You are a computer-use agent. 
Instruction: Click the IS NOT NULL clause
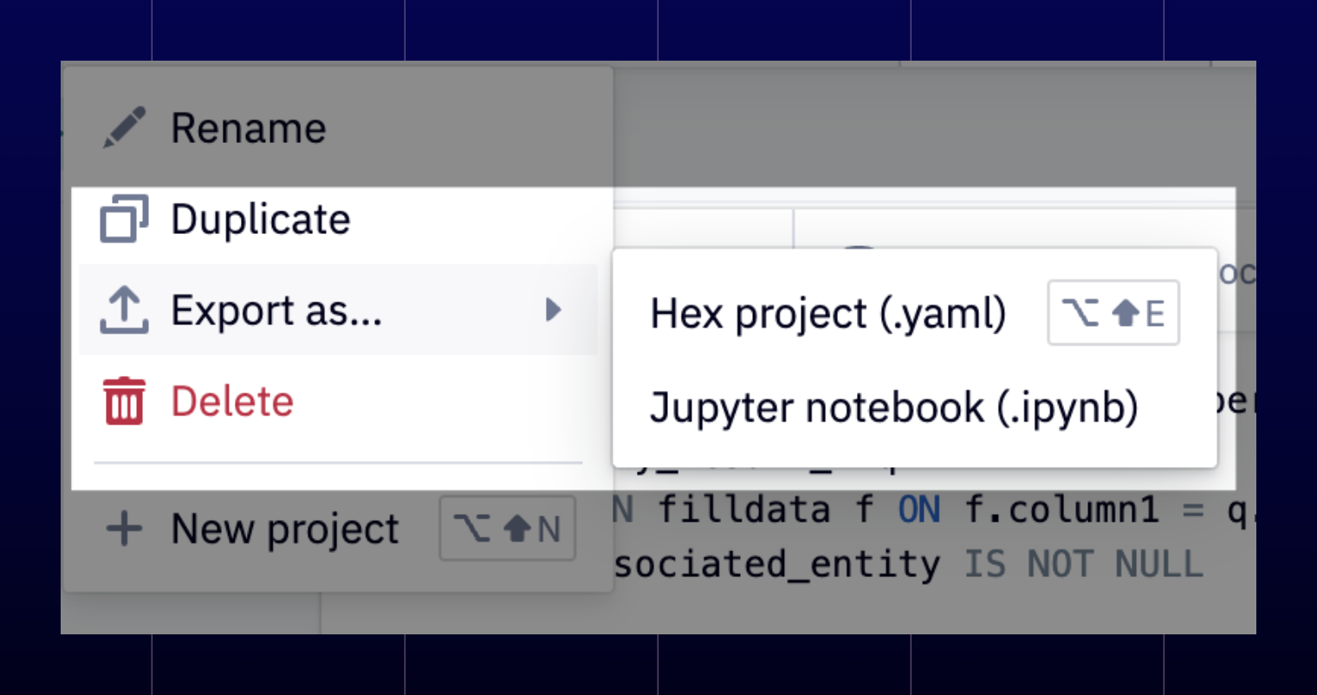click(1083, 565)
